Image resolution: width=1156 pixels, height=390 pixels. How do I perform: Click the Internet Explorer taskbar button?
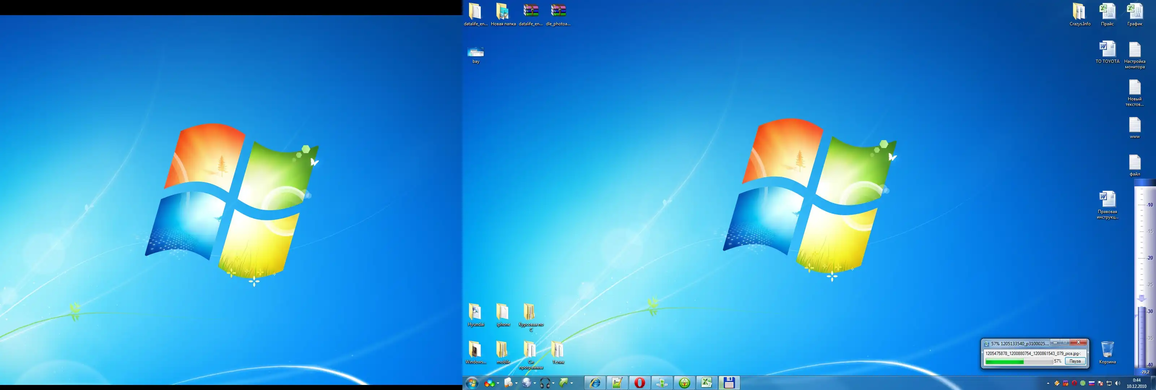pyautogui.click(x=595, y=383)
